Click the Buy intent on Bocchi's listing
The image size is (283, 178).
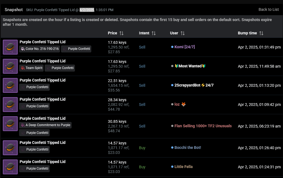pyautogui.click(x=142, y=148)
